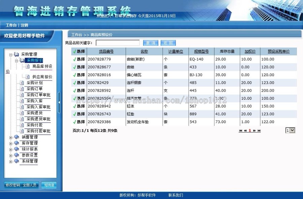Click the 工作台 link in top bar
The width and height of the screenshot is (303, 199).
pyautogui.click(x=11, y=25)
